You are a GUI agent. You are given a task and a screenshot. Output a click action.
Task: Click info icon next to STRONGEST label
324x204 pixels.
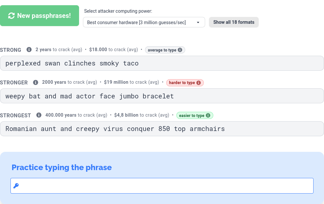(39, 115)
